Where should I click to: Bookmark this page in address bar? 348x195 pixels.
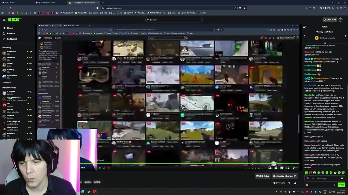point(97,8)
